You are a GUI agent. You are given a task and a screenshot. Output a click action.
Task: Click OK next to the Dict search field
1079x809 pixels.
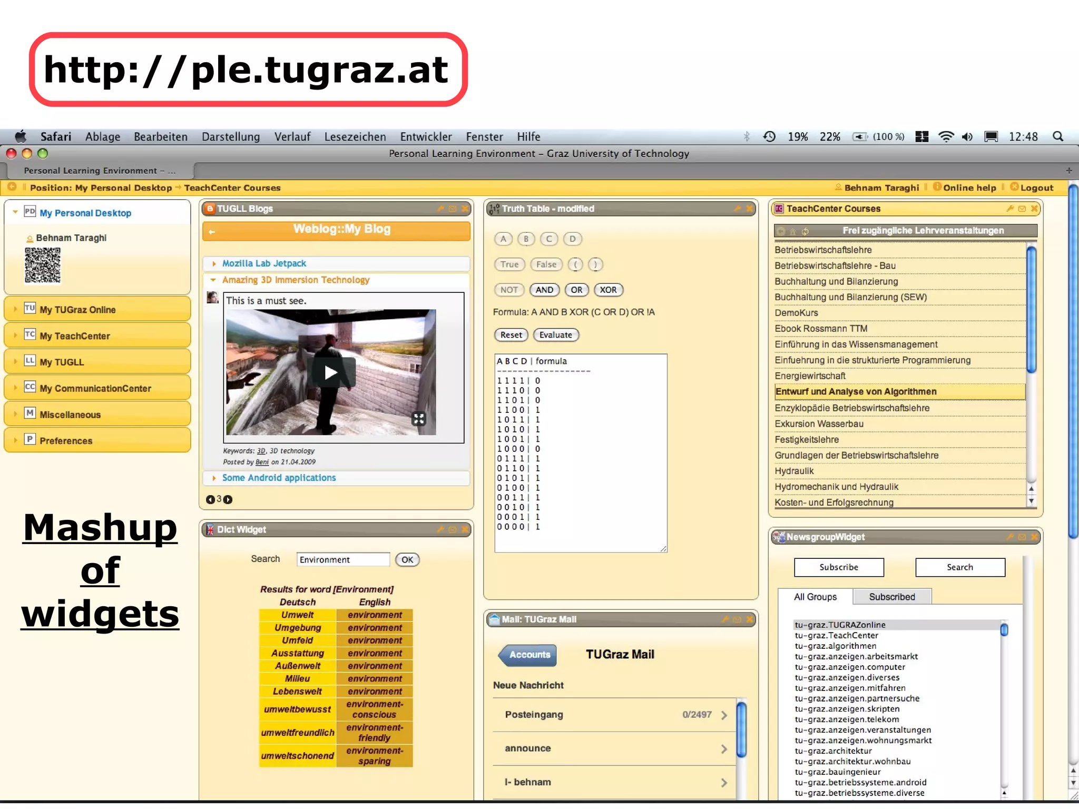[x=407, y=559]
